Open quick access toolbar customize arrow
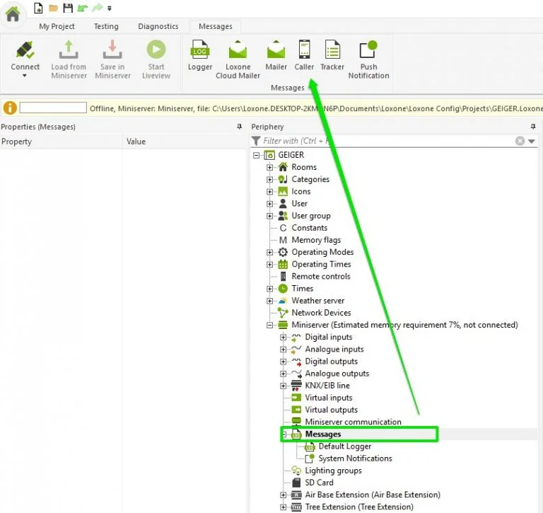This screenshot has height=513, width=543. pos(110,8)
